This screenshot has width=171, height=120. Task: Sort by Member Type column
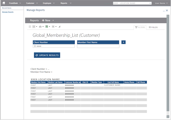click(97, 82)
